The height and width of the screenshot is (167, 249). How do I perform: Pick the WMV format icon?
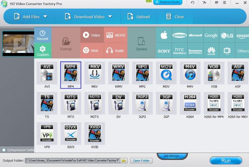pyautogui.click(x=118, y=73)
